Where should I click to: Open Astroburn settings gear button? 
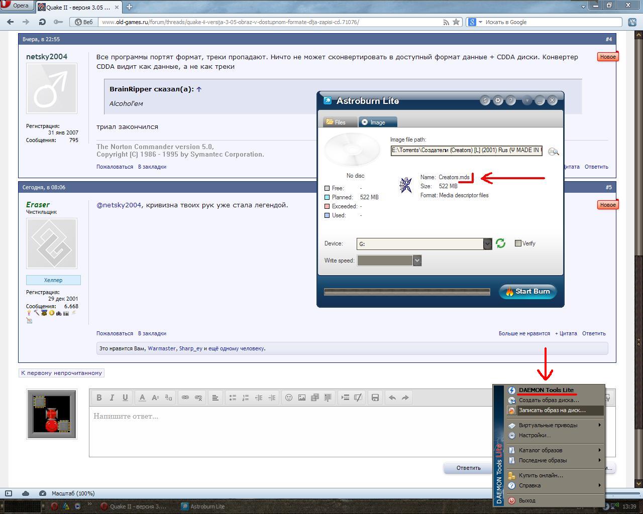click(498, 100)
